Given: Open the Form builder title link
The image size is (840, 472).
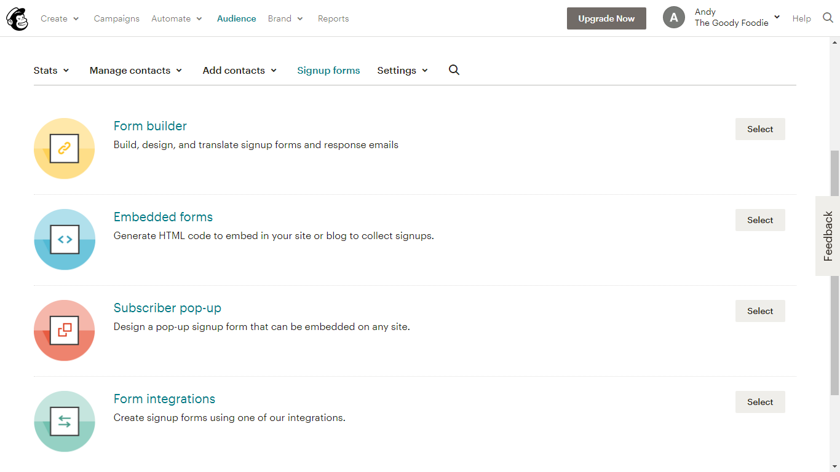Looking at the screenshot, I should (150, 126).
